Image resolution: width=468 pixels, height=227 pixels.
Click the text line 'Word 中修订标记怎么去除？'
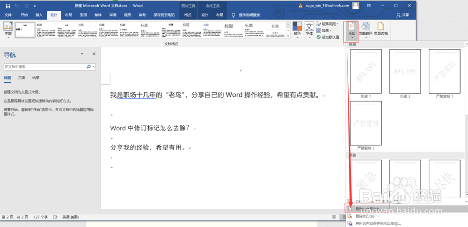(150, 128)
